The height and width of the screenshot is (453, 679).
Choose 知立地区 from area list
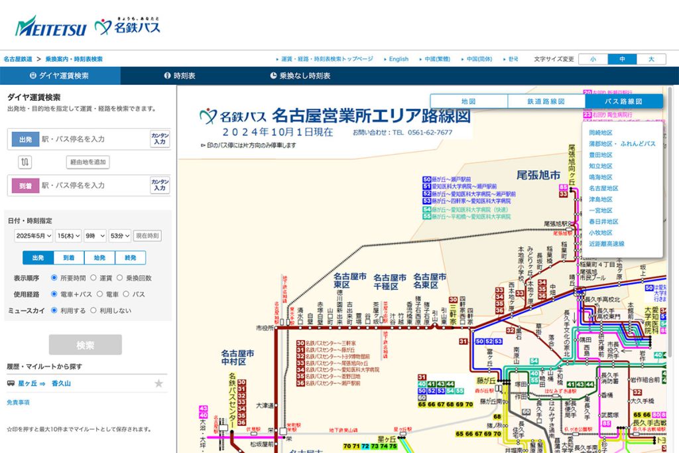point(601,166)
